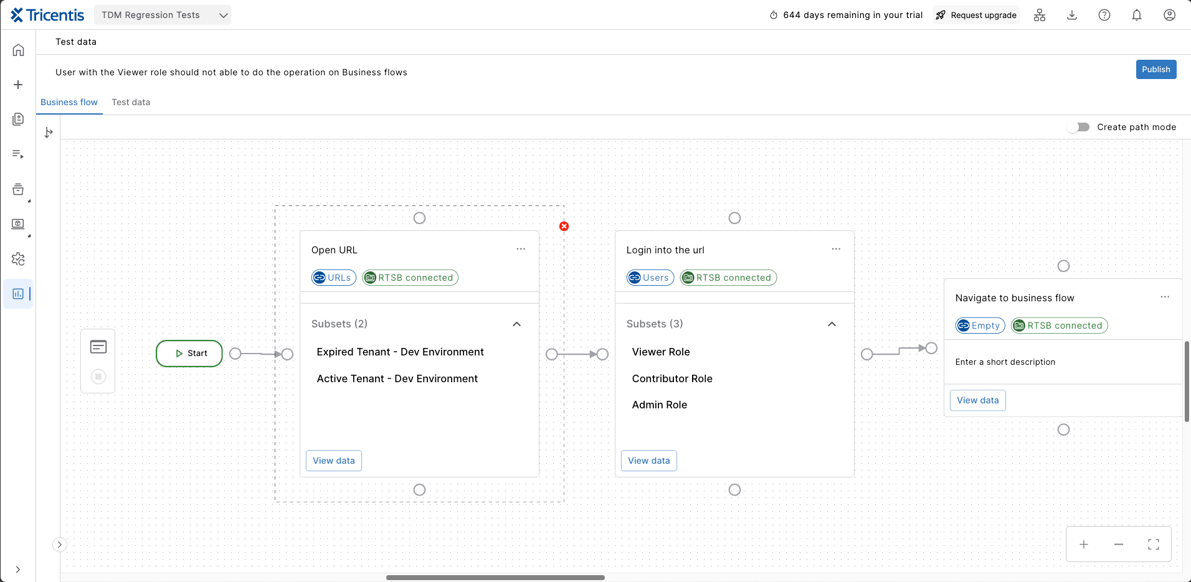
Task: Click View data in Navigate card
Action: (978, 400)
